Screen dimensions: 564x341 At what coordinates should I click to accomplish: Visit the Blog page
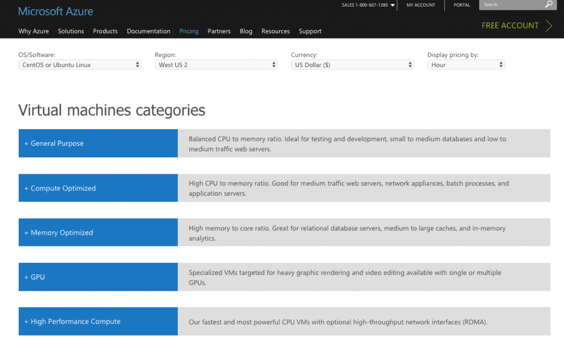[x=246, y=31]
